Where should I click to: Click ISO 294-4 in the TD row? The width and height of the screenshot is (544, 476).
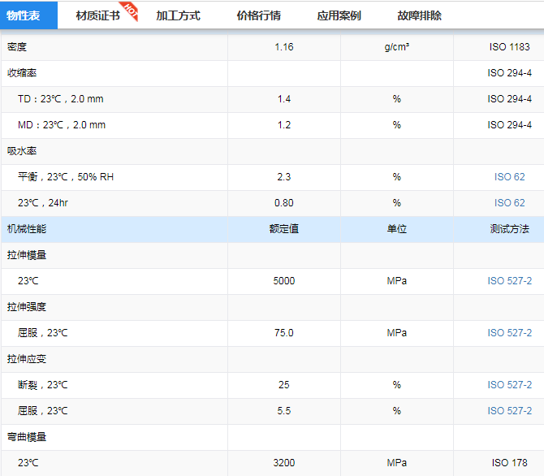tap(509, 99)
